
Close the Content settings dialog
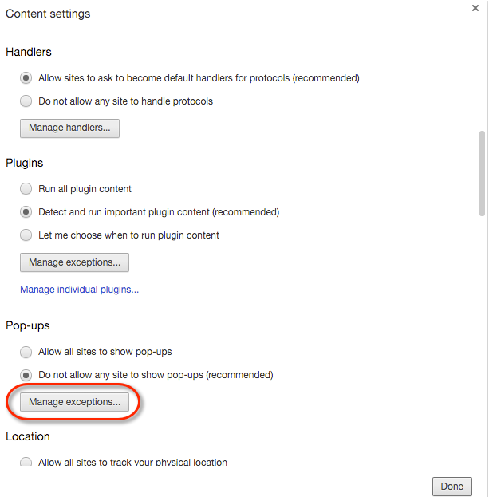pyautogui.click(x=475, y=8)
